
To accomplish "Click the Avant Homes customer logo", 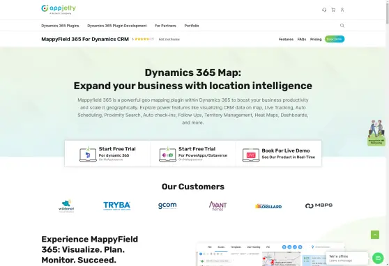I will [x=218, y=205].
